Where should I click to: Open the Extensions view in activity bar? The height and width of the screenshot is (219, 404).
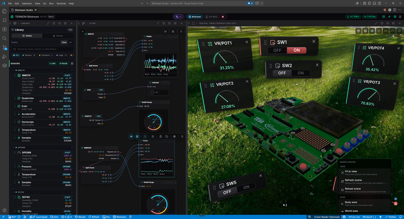[x=4, y=29]
